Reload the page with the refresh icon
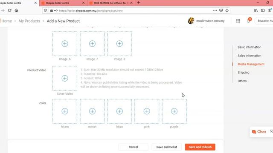The width and height of the screenshot is (273, 153). [x=9, y=10]
